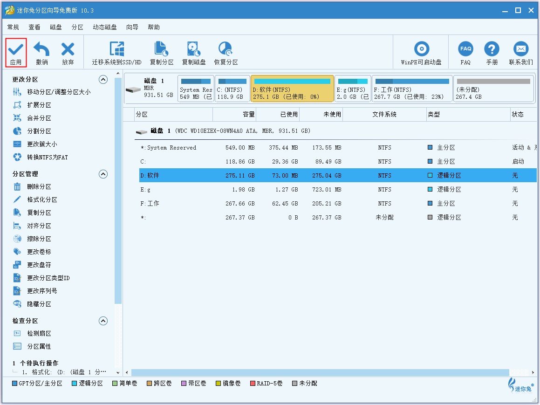Sort by 已使用 column header

(x=278, y=114)
